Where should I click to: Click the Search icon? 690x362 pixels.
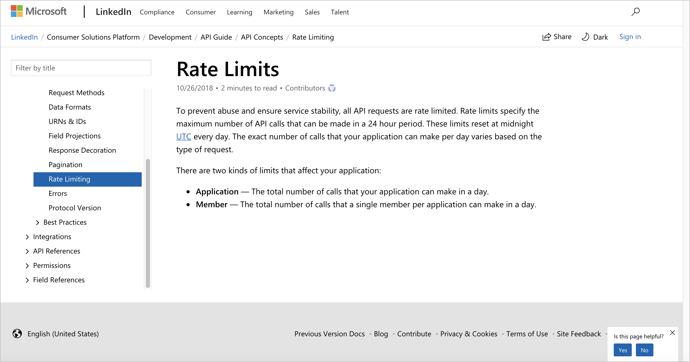pos(635,11)
